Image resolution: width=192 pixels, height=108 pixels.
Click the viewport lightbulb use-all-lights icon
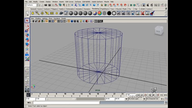[81, 21]
